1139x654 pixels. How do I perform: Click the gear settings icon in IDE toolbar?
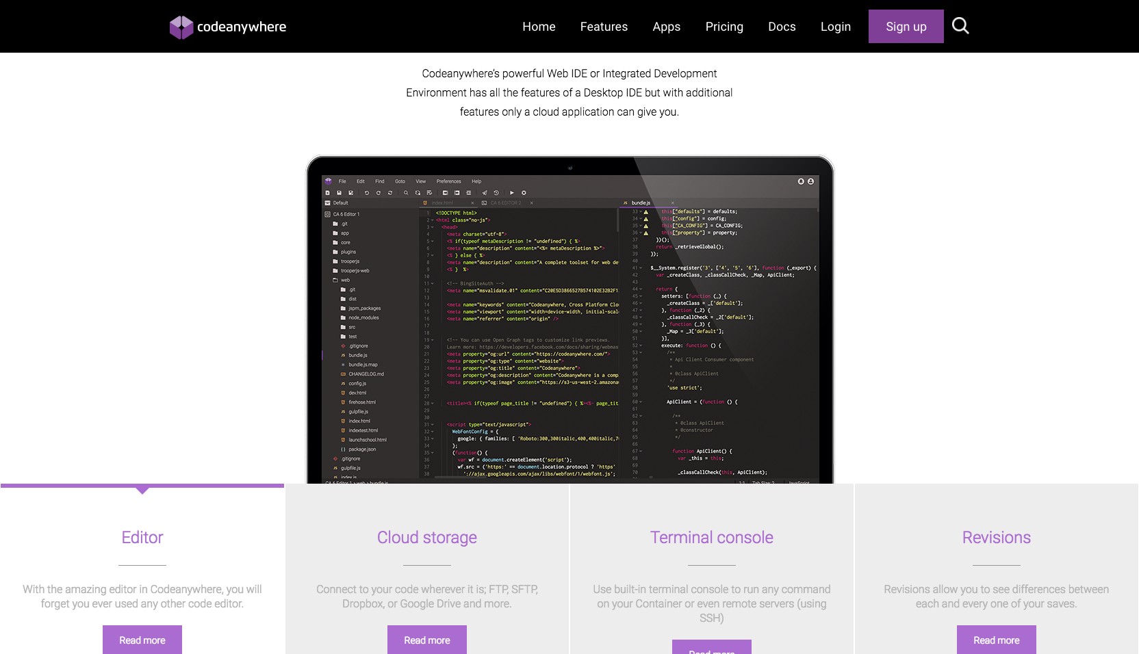coord(524,193)
